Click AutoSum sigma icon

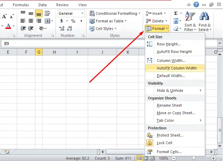click(176, 13)
